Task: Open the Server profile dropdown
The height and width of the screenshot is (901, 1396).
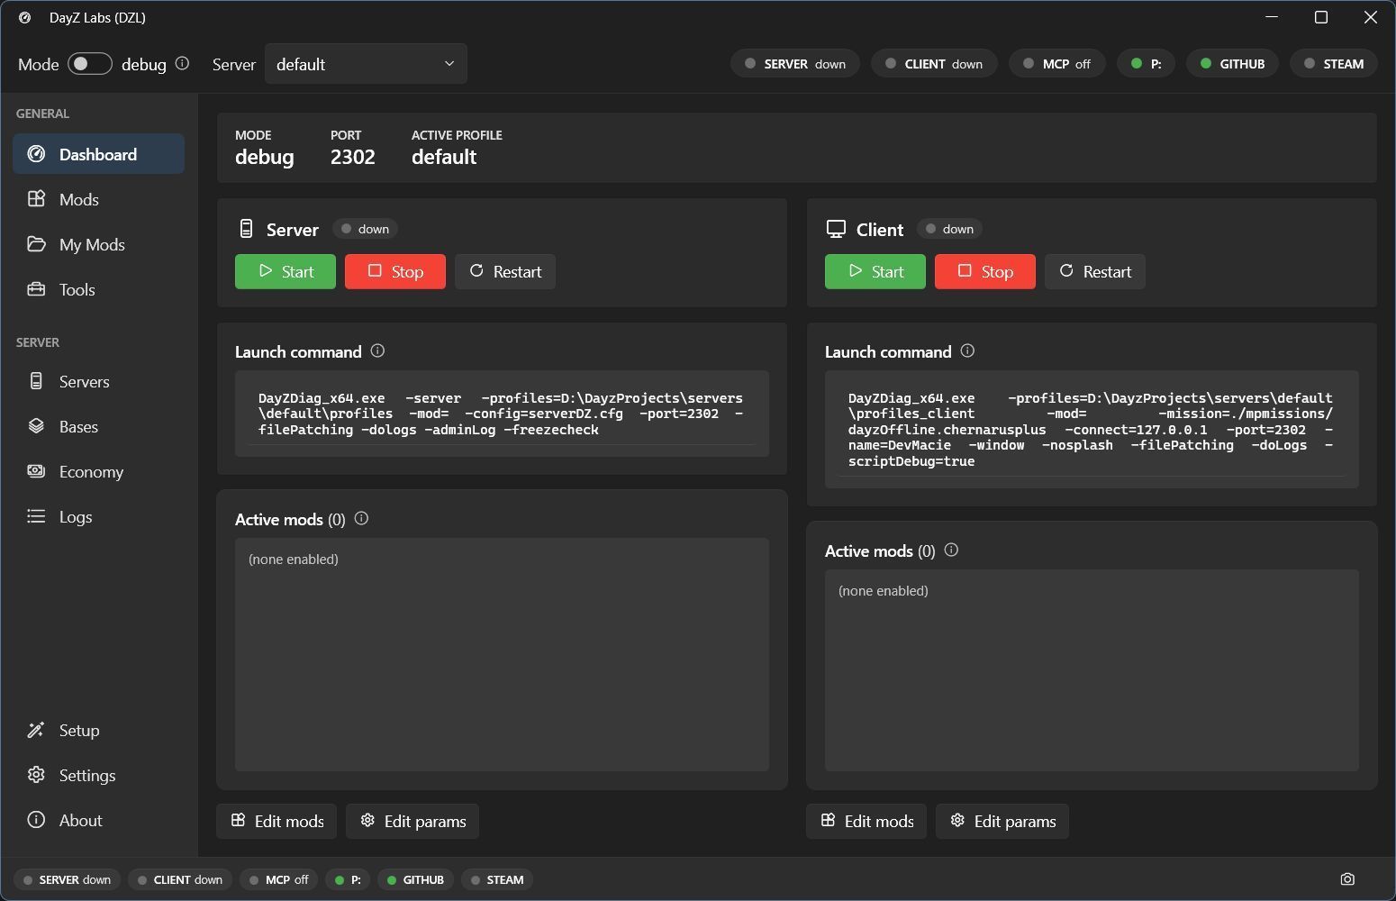Action: coord(366,64)
